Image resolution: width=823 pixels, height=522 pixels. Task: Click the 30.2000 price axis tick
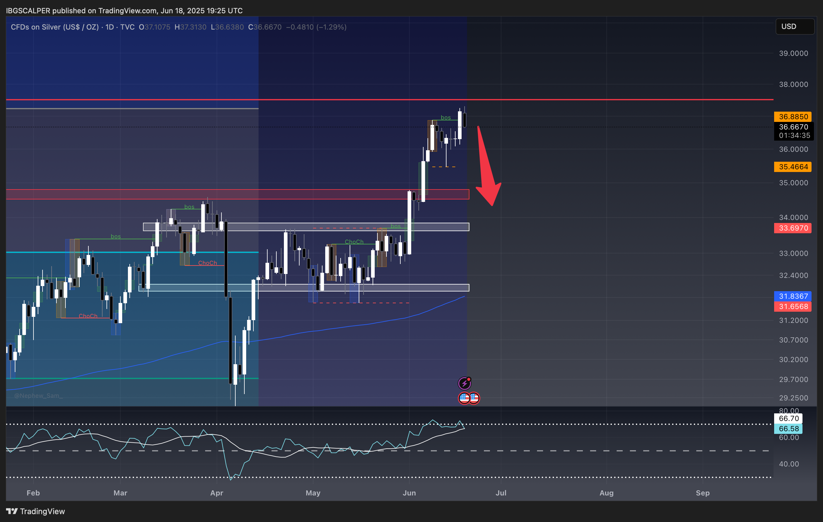793,360
